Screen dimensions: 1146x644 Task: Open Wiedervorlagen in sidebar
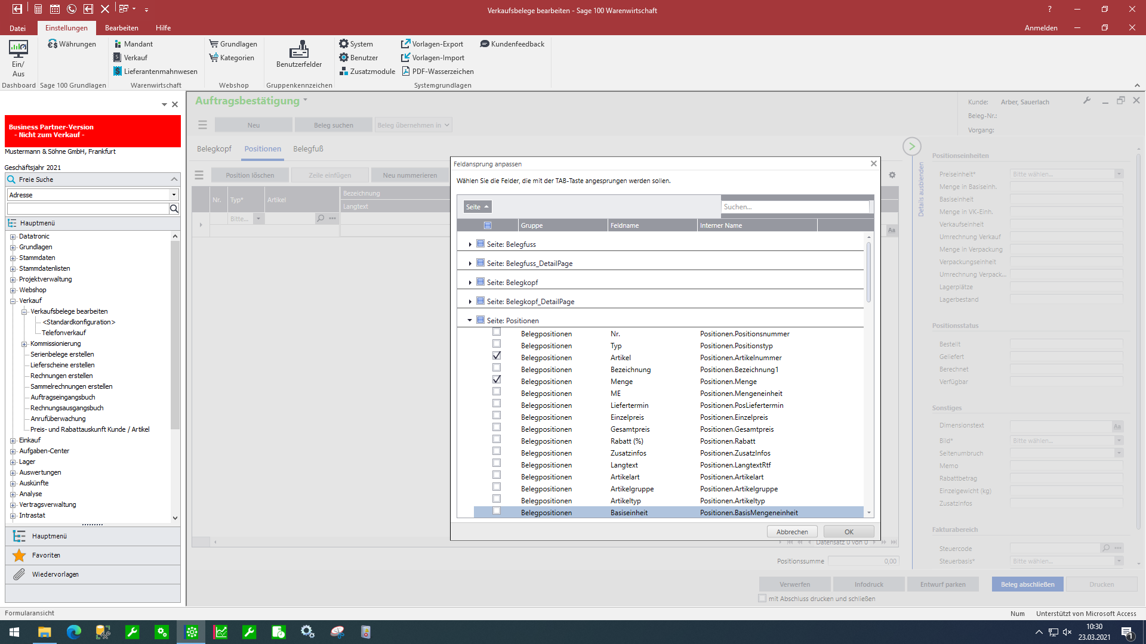pos(93,574)
